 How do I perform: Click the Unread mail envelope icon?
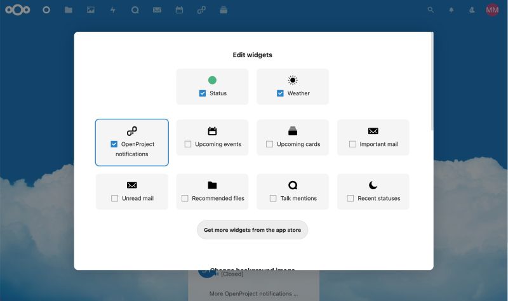pos(132,185)
